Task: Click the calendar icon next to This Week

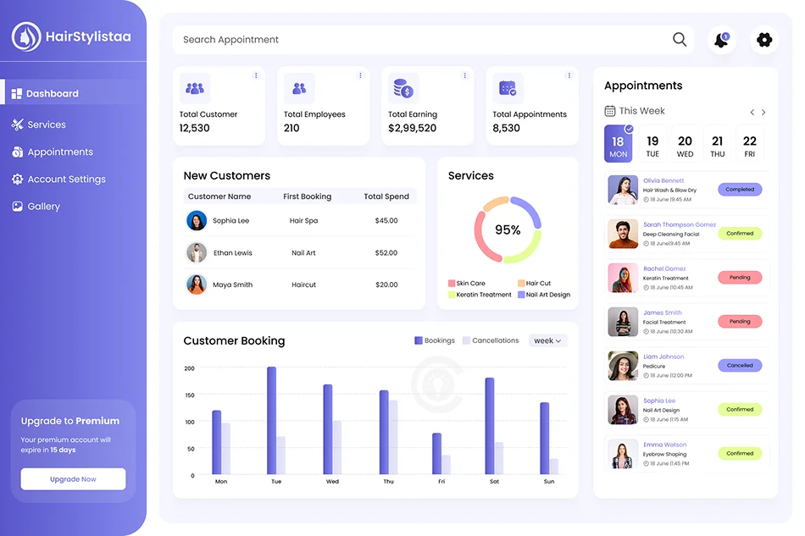Action: point(610,110)
